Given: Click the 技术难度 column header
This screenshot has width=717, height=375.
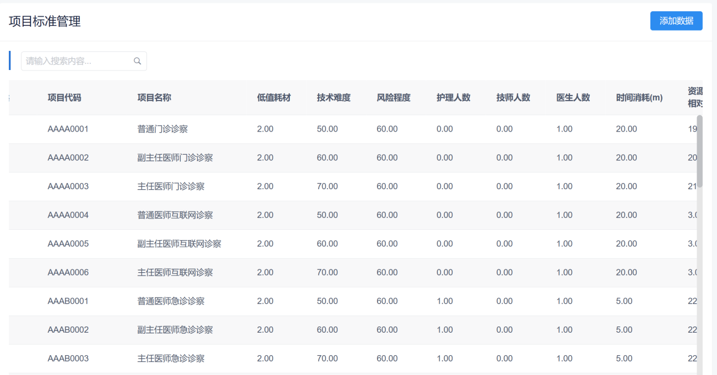Looking at the screenshot, I should (x=333, y=98).
